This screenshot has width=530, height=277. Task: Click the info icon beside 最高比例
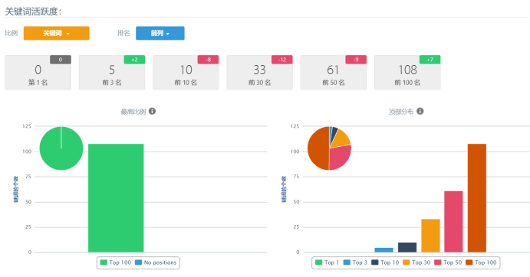point(152,111)
